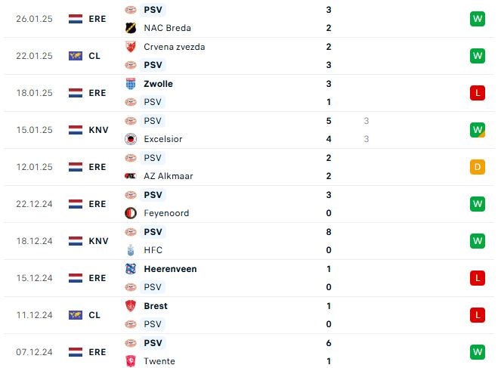The width and height of the screenshot is (501, 368).
Task: Click the Feyenoord club crest
Action: pyautogui.click(x=131, y=213)
